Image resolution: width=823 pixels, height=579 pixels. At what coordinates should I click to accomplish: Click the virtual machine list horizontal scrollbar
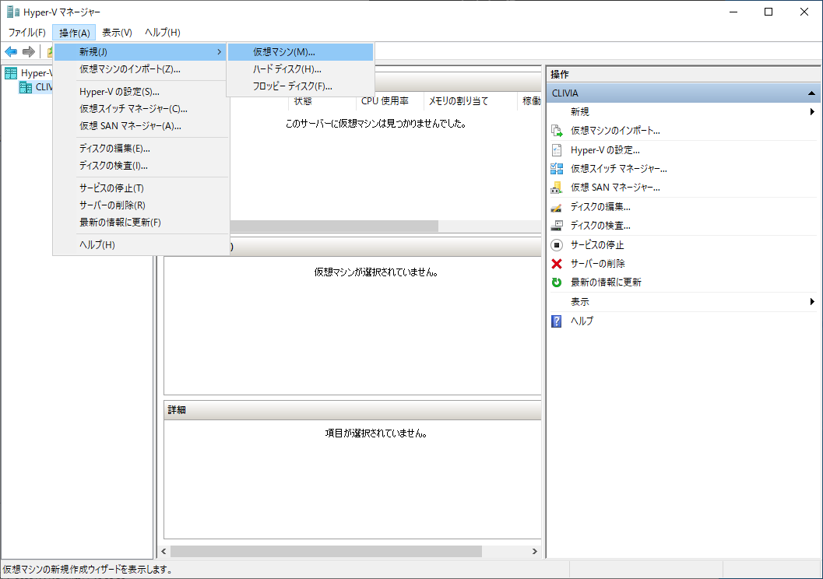334,226
